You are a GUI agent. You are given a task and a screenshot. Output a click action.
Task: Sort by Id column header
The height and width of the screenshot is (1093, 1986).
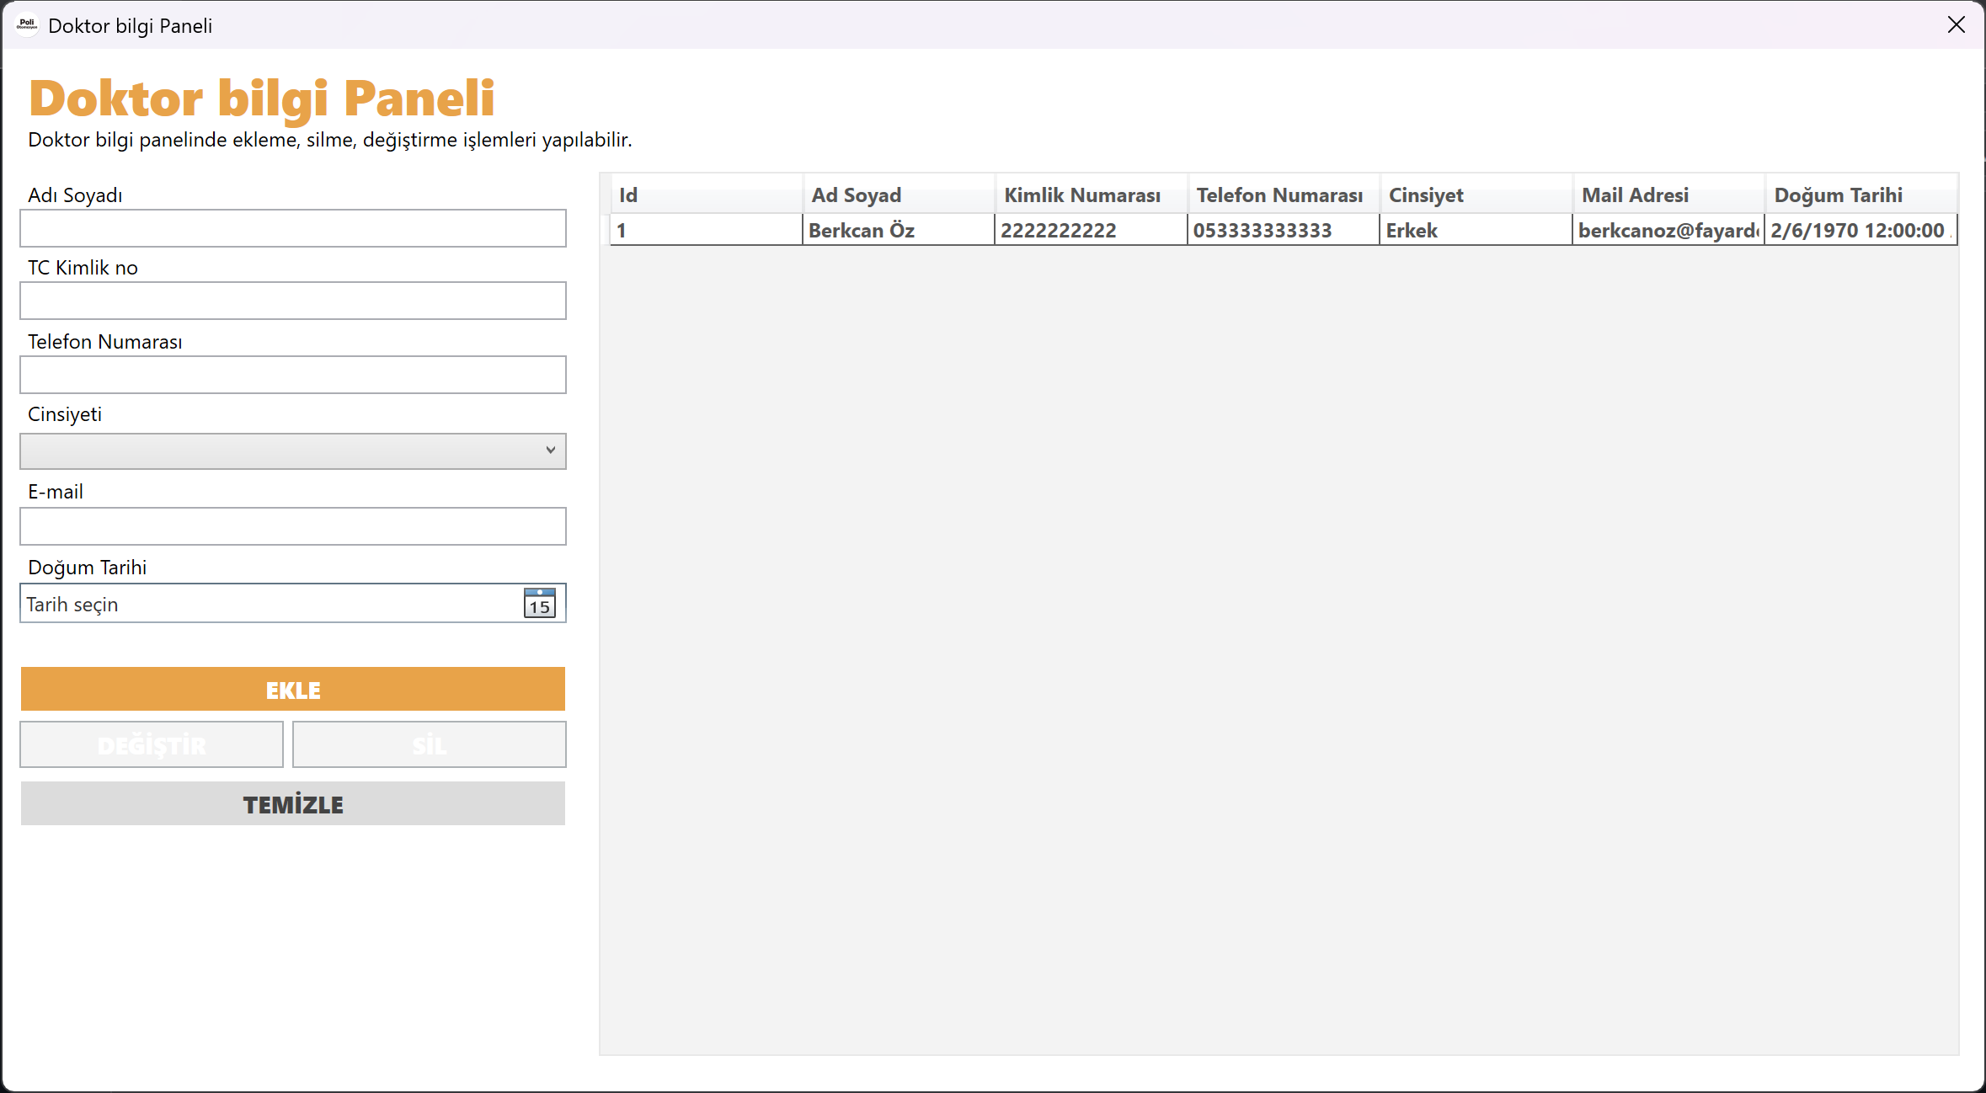(x=707, y=195)
